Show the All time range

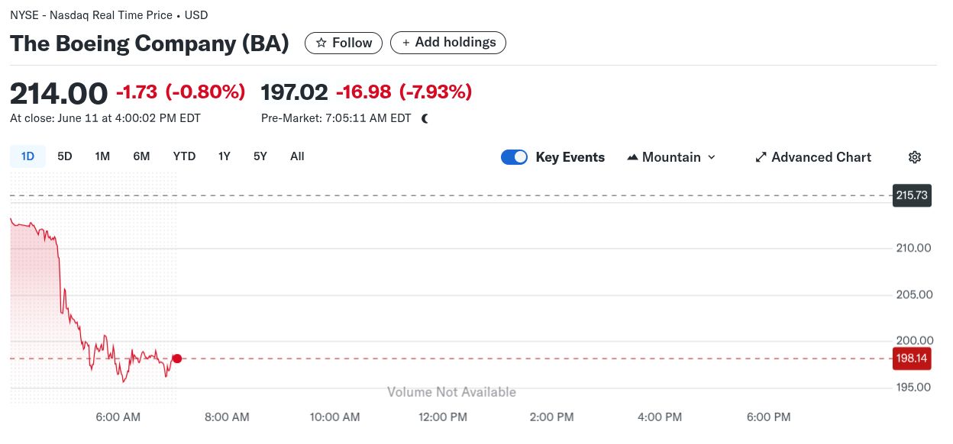point(297,156)
